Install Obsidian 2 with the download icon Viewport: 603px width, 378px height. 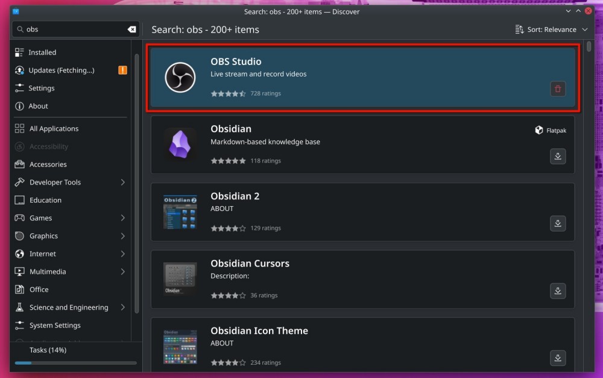557,223
